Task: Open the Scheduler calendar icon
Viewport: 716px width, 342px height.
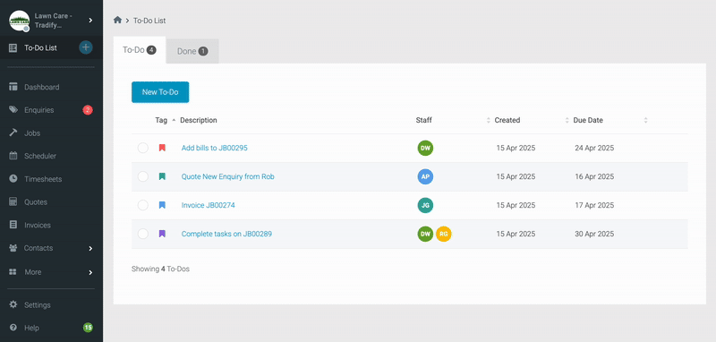Action: pos(13,156)
